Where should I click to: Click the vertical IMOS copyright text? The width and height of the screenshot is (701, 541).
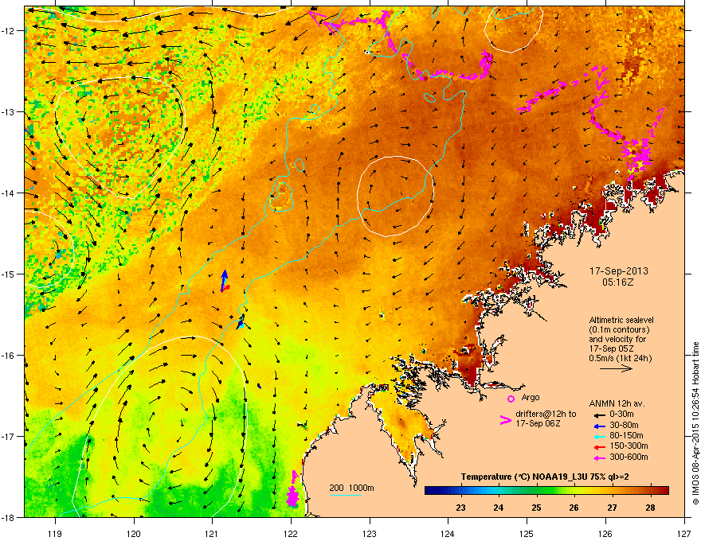pos(695,423)
